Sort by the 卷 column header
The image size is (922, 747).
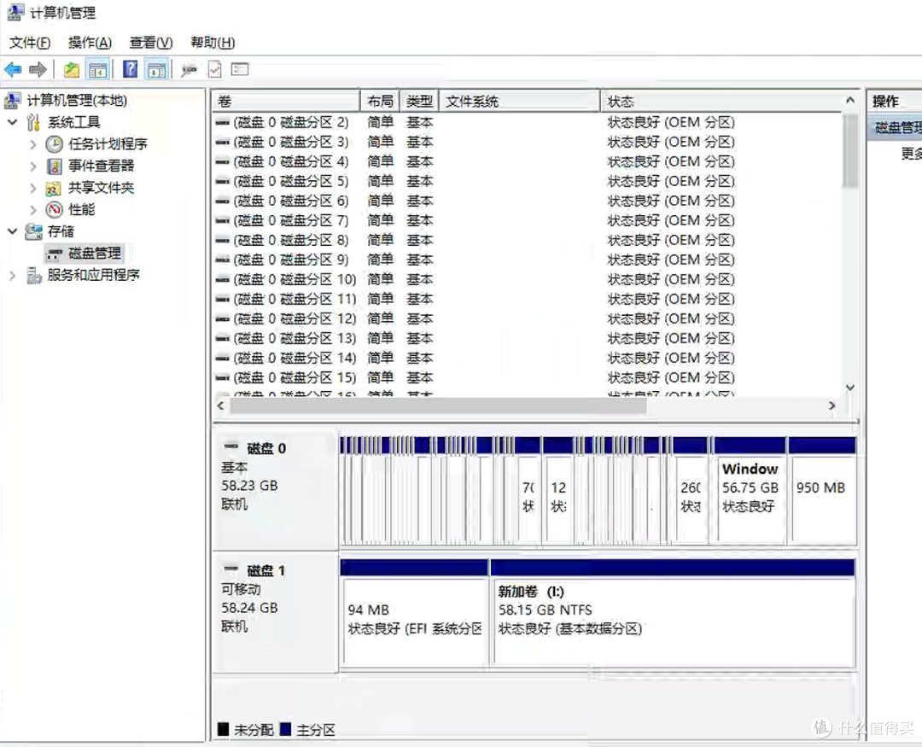tap(286, 102)
